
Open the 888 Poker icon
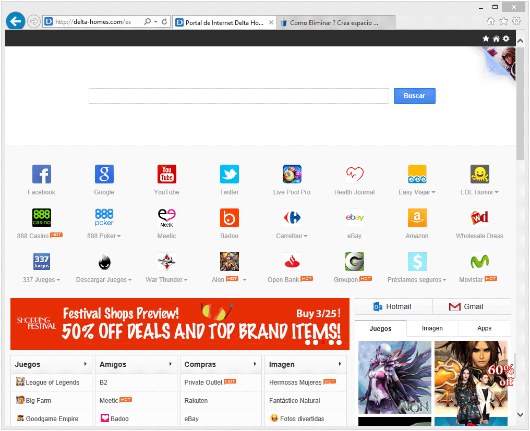(x=104, y=217)
